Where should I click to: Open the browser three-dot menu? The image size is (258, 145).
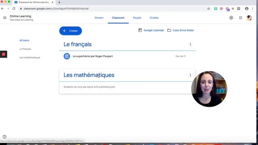[x=252, y=8]
